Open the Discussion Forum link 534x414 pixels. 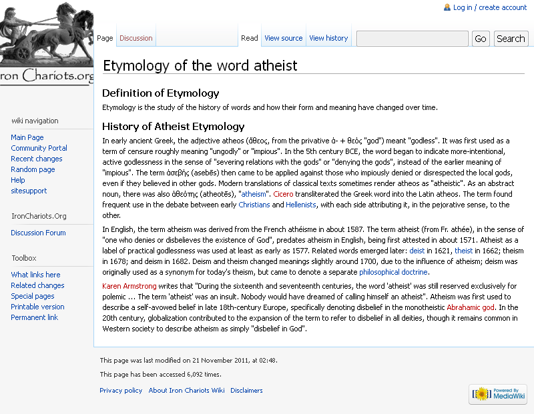(x=38, y=233)
